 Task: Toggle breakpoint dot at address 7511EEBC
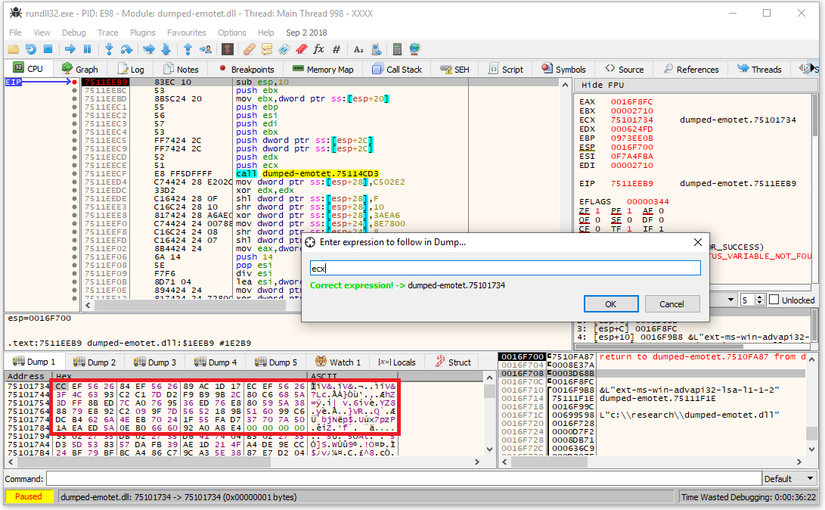click(74, 90)
